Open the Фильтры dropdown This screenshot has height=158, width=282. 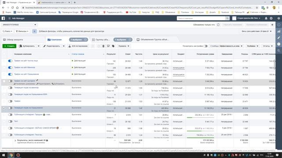pos(22,31)
